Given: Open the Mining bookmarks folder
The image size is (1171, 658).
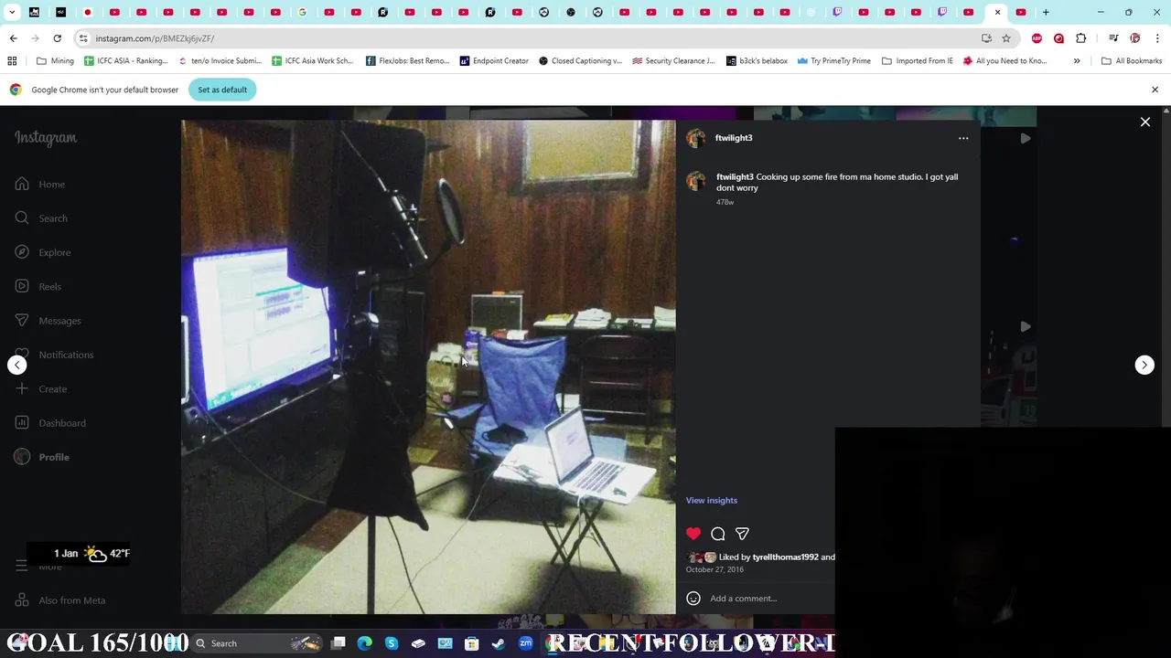Looking at the screenshot, I should (x=56, y=61).
